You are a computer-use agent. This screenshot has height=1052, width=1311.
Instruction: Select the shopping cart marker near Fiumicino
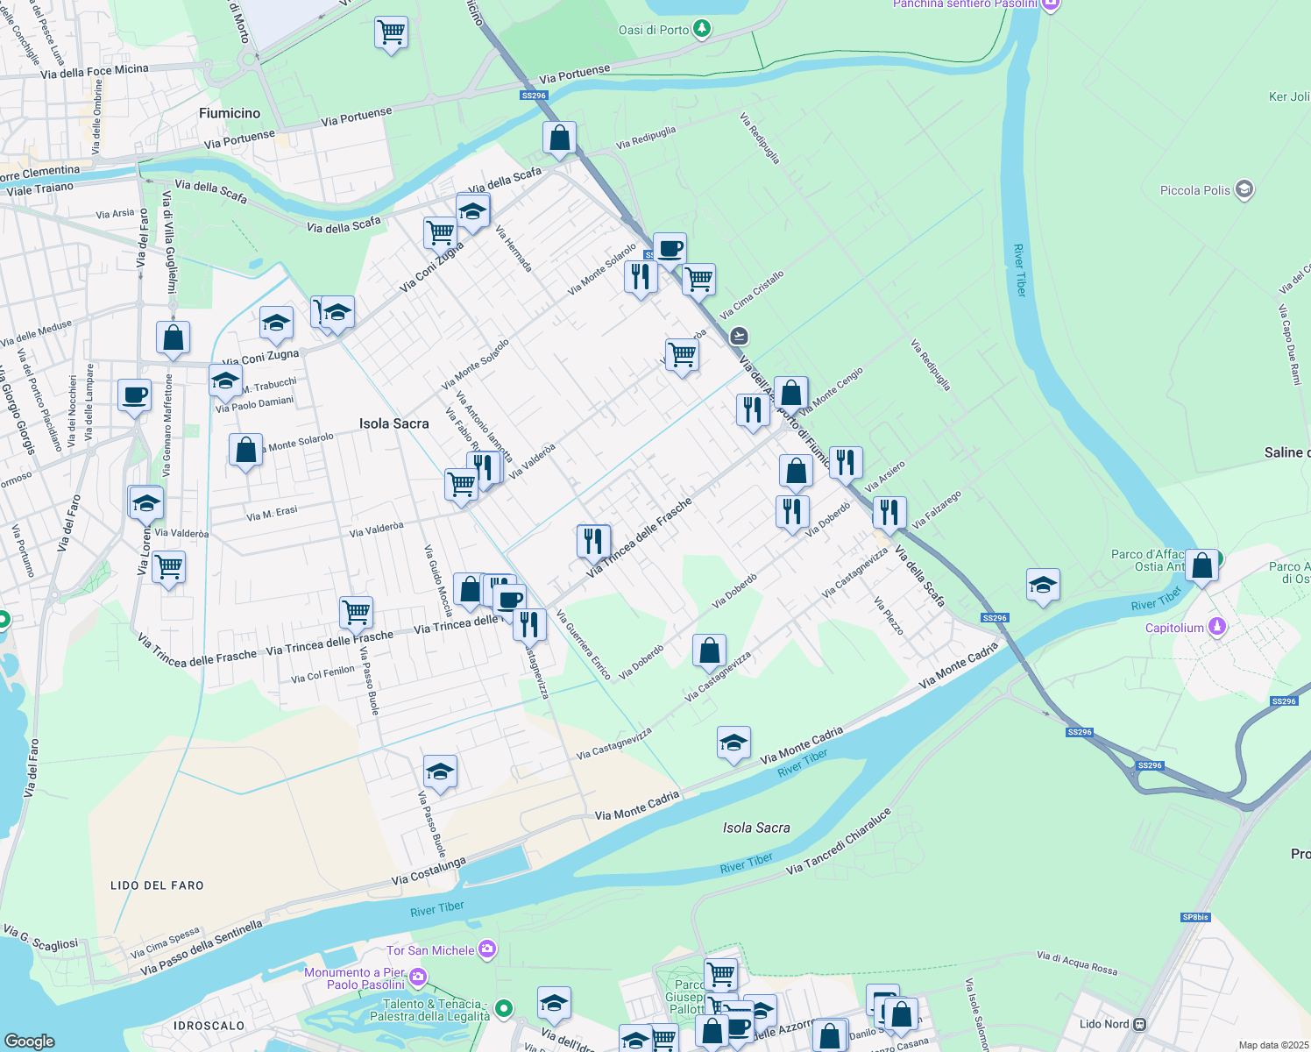(x=391, y=33)
